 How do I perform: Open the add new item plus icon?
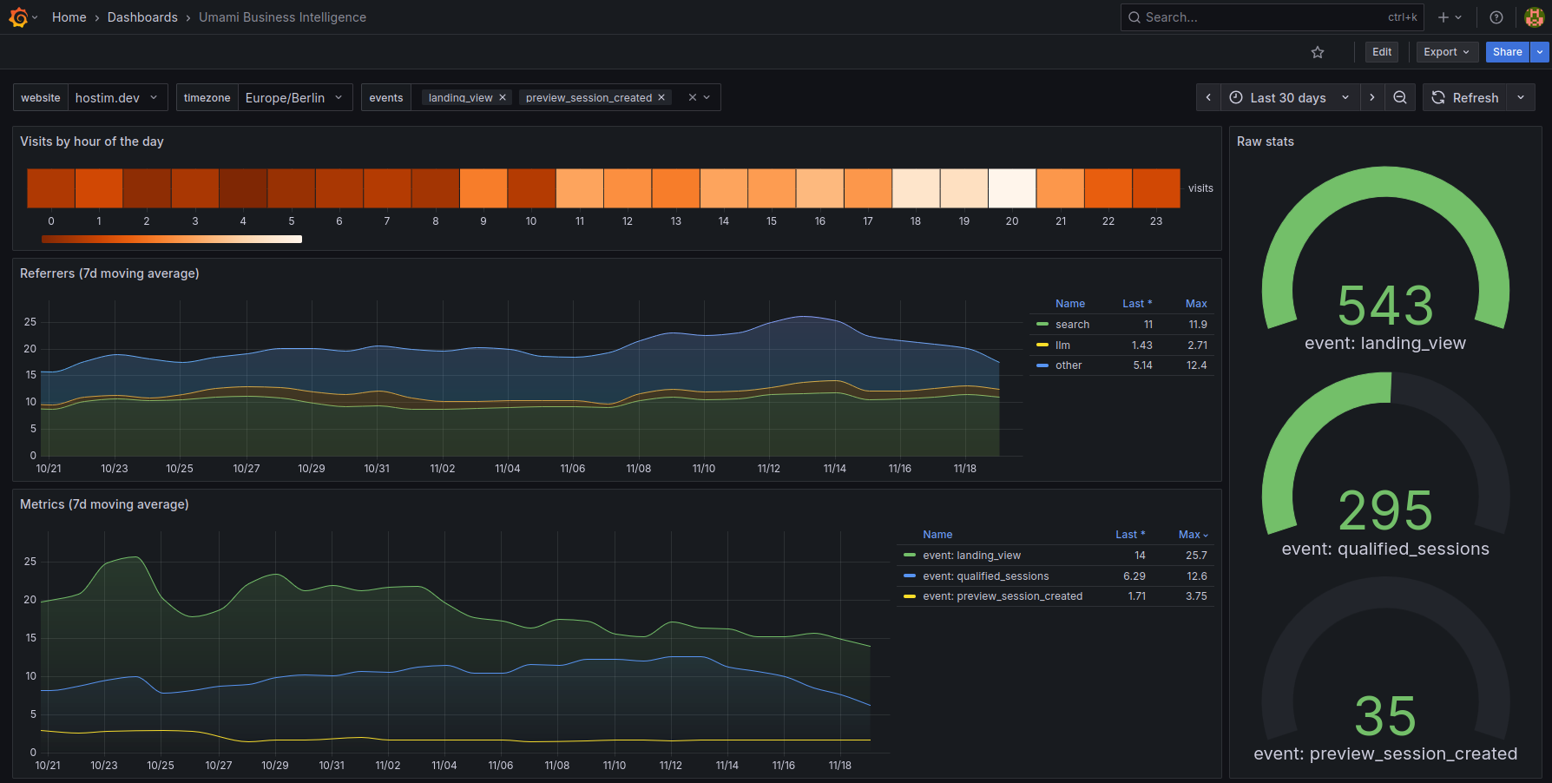click(x=1443, y=17)
